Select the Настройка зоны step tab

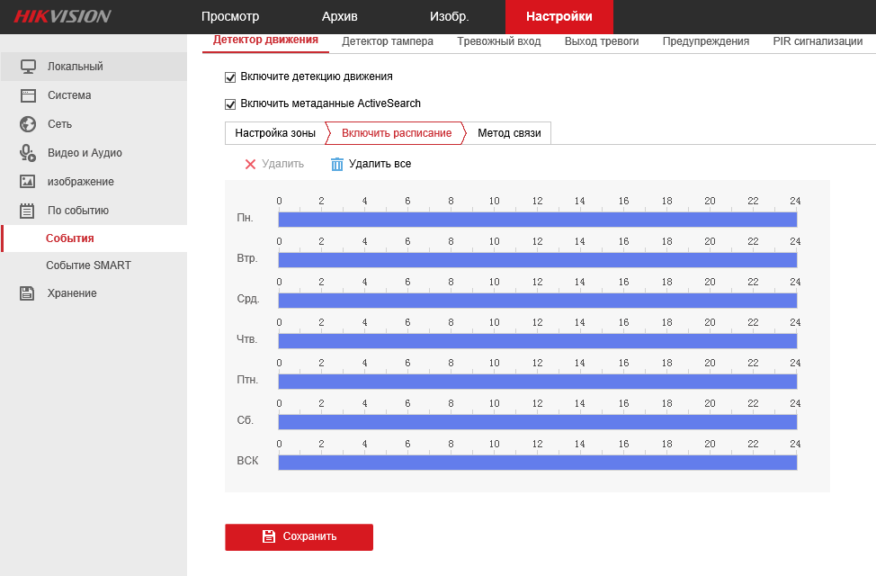[275, 133]
